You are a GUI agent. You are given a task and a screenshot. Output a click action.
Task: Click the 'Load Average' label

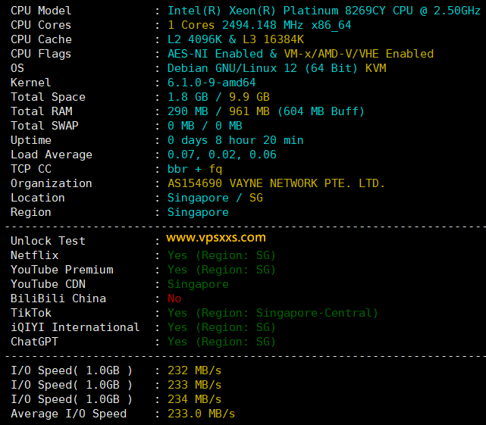tap(52, 155)
